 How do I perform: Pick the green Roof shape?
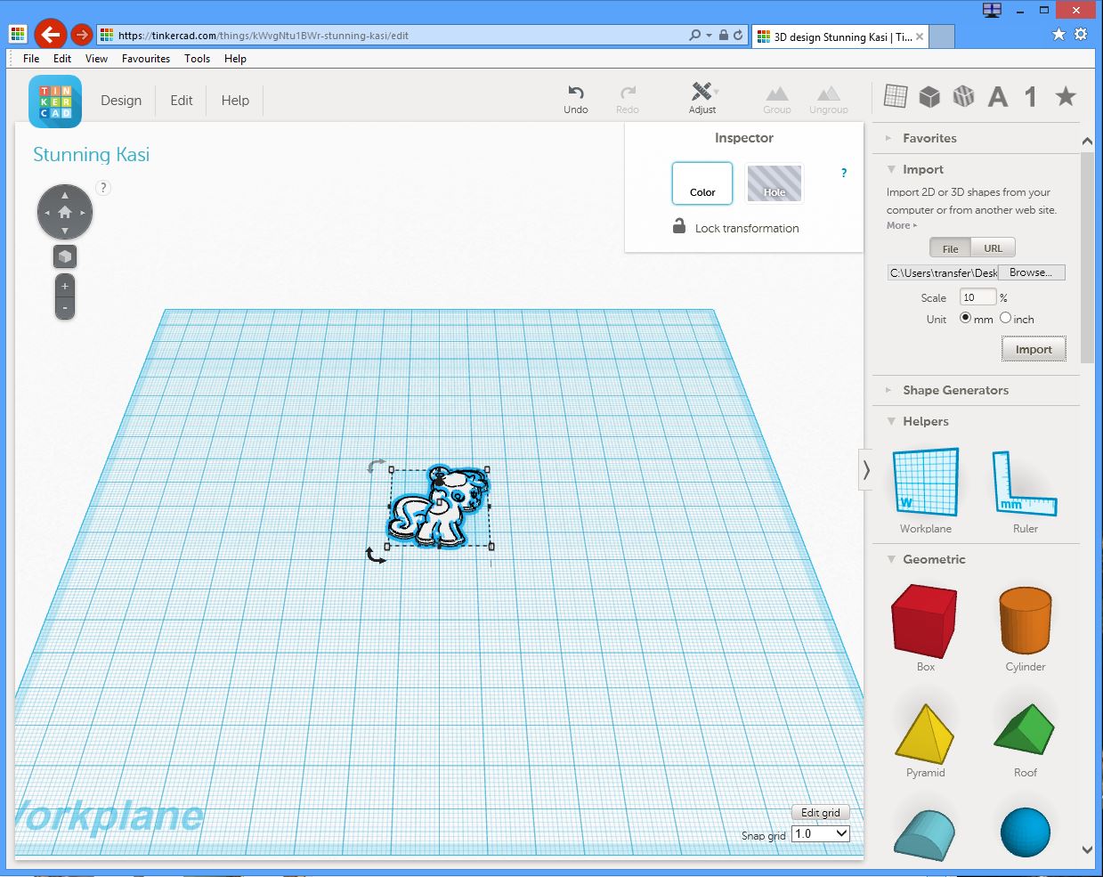(x=1025, y=730)
